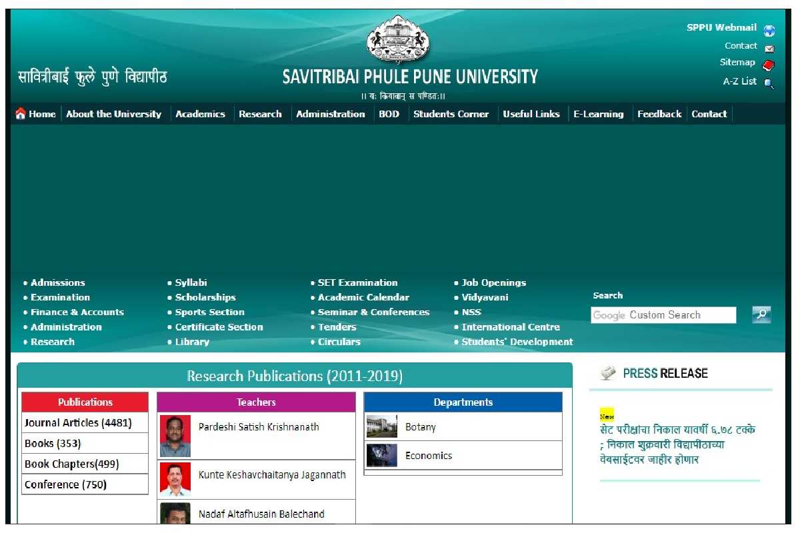Open the Sports Section link
This screenshot has width=800, height=533.
[210, 312]
